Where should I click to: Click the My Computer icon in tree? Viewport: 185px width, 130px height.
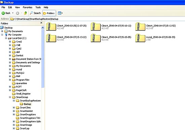click(6, 35)
